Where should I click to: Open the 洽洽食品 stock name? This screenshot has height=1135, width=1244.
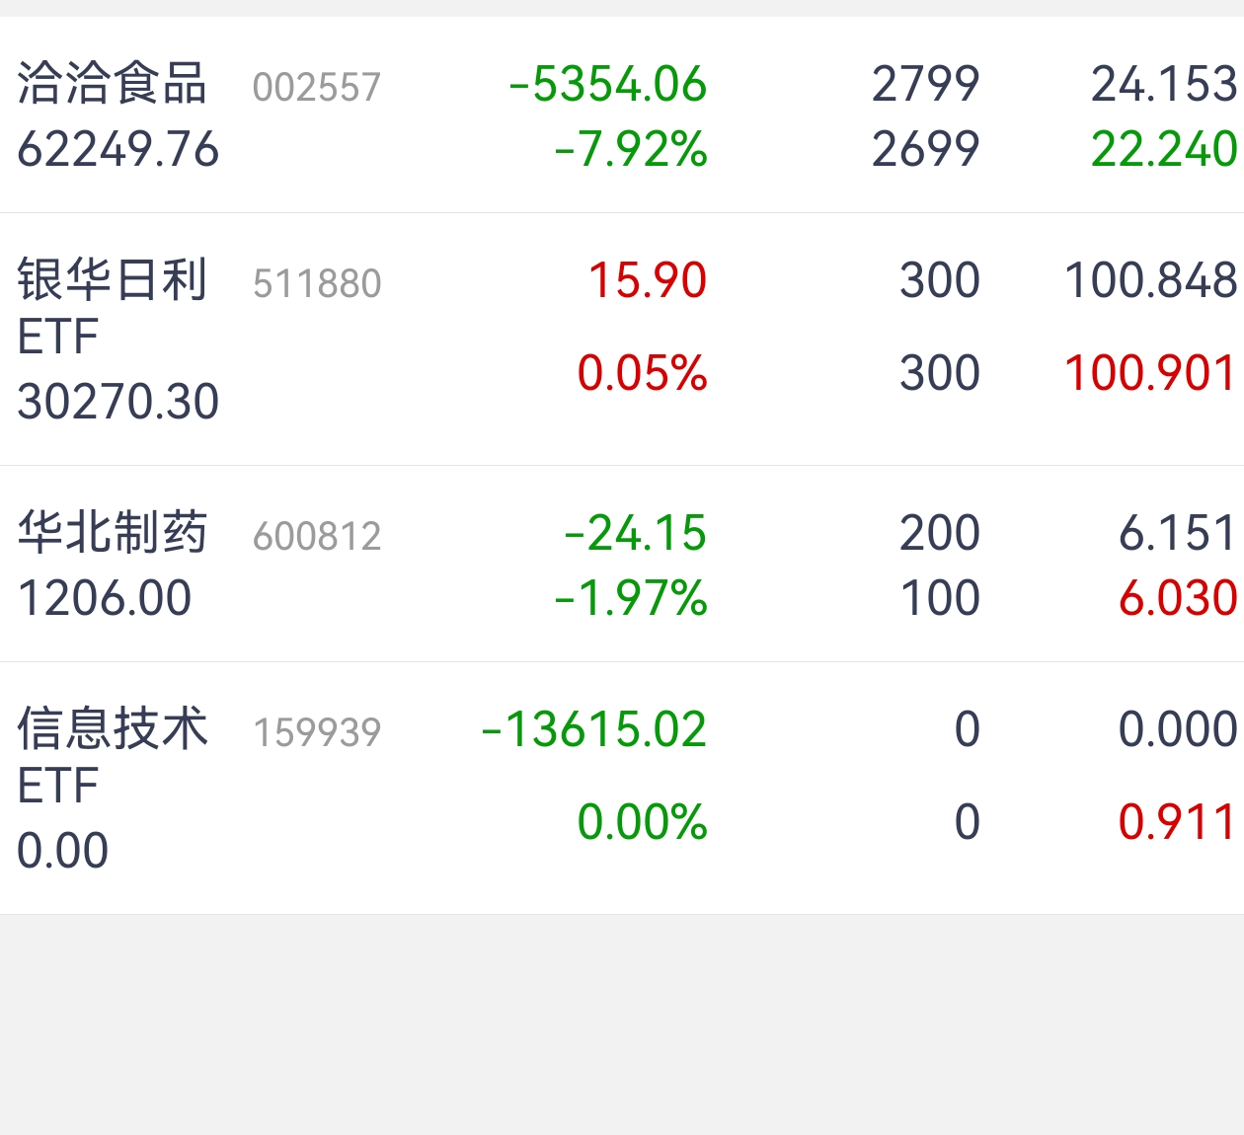pos(112,83)
